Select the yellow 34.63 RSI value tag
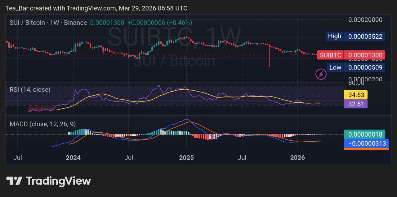 (356, 95)
